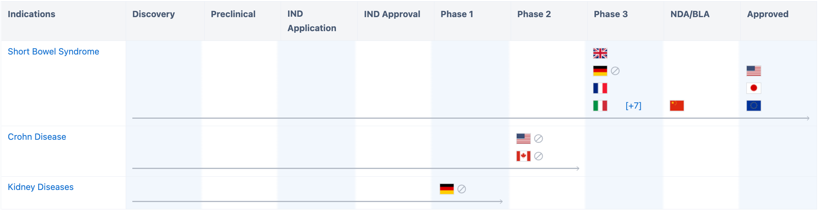Click the France flag under Phase 3
The height and width of the screenshot is (211, 819).
(600, 88)
